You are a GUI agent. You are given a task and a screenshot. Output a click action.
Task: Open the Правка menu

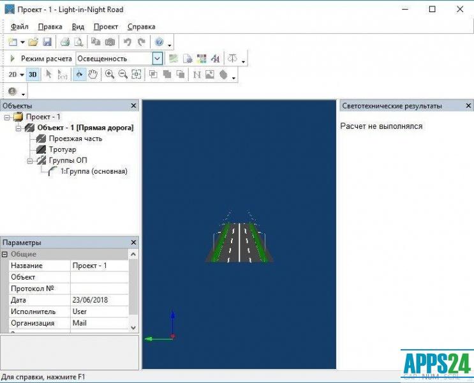(50, 27)
